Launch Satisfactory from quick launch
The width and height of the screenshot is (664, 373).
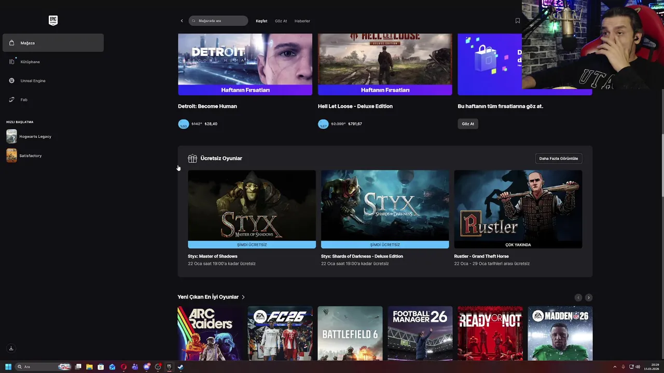pyautogui.click(x=24, y=155)
